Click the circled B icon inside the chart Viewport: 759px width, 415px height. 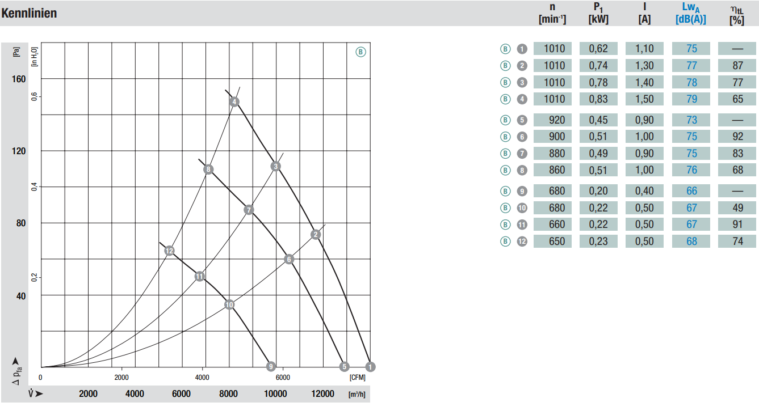[x=361, y=52]
